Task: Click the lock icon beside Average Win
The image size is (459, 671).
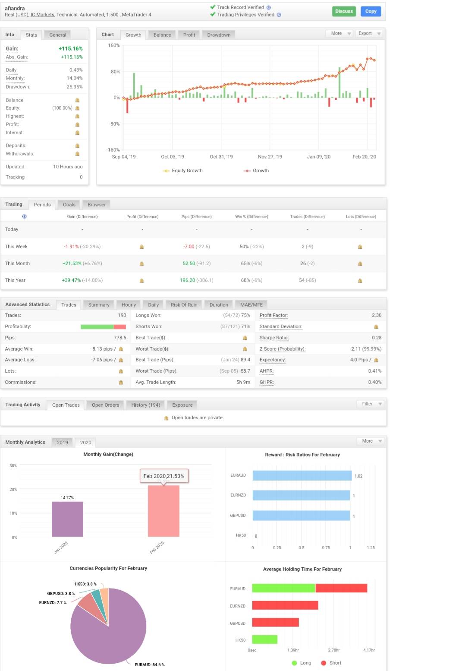Action: pos(121,349)
